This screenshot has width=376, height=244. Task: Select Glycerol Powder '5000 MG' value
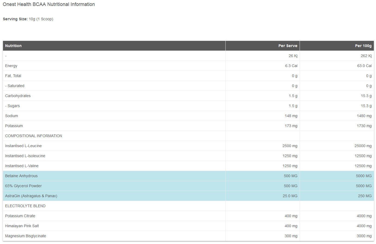click(x=364, y=186)
